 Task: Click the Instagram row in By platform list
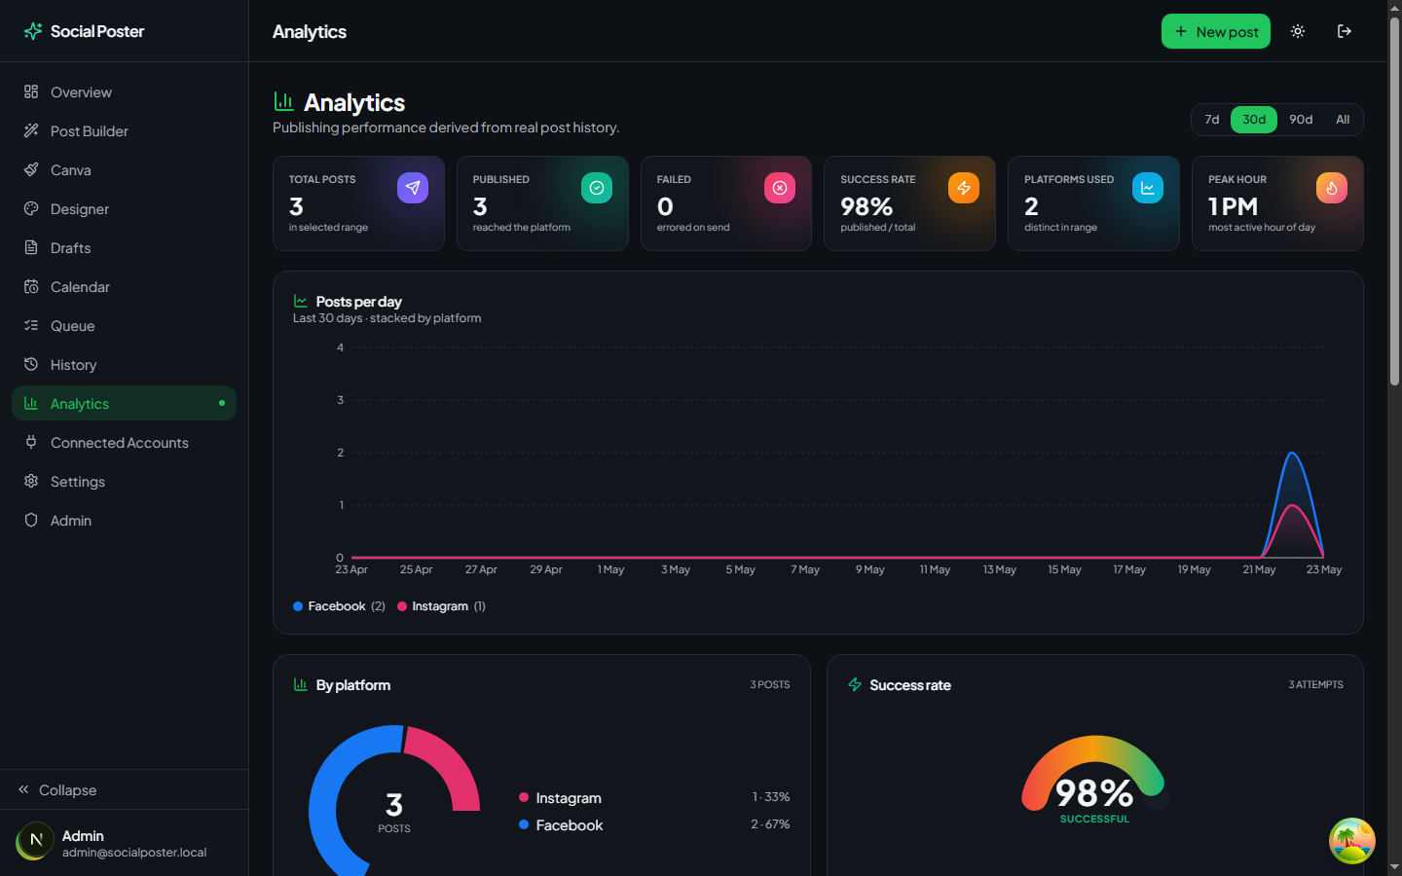point(654,797)
